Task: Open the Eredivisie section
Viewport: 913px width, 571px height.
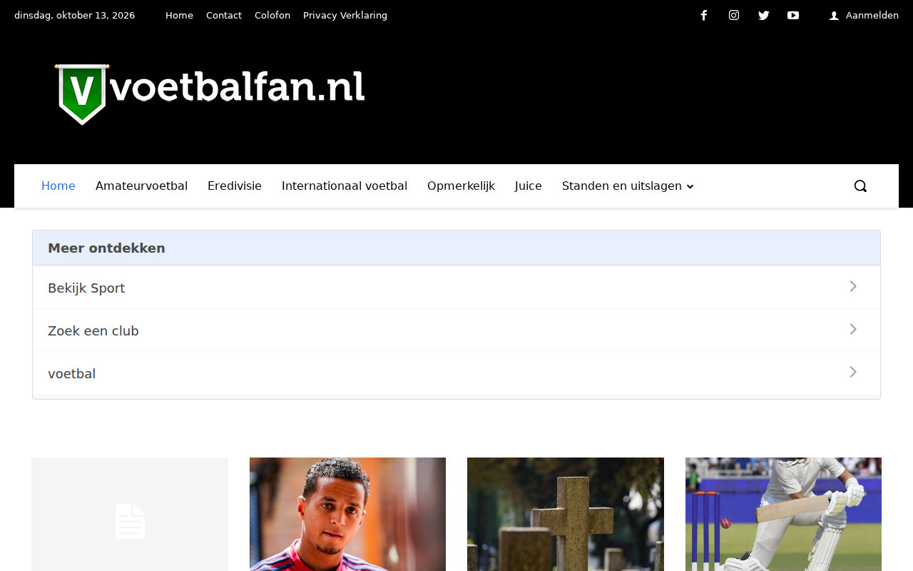Action: pyautogui.click(x=235, y=186)
